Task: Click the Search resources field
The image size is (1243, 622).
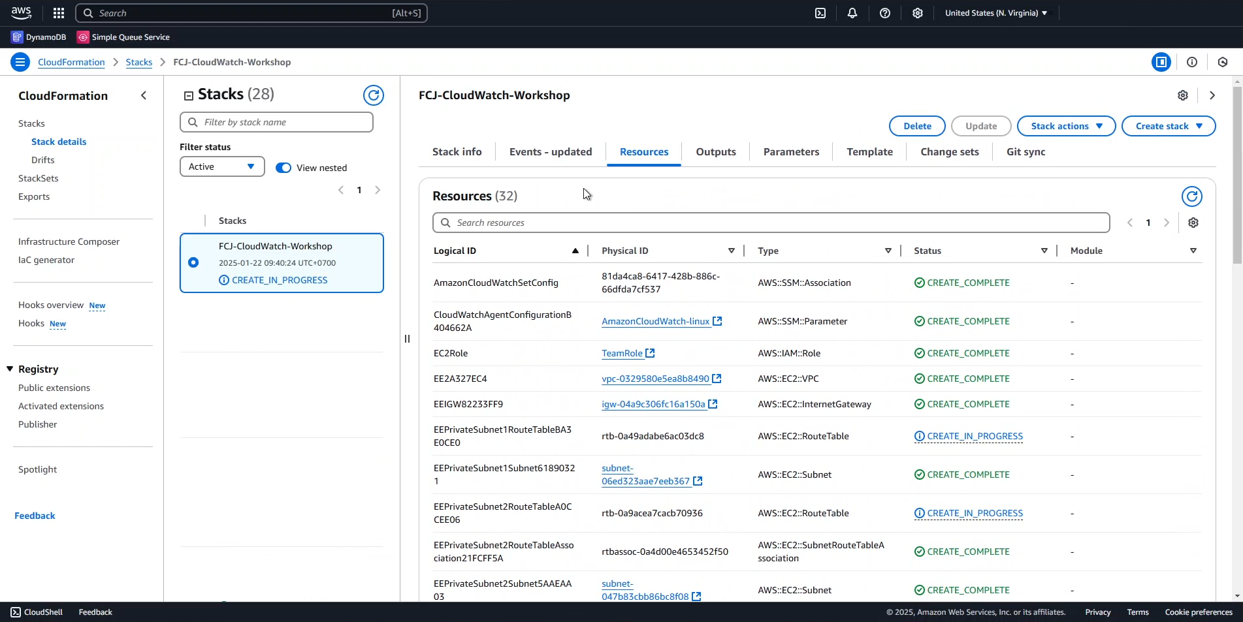Action: click(x=771, y=223)
